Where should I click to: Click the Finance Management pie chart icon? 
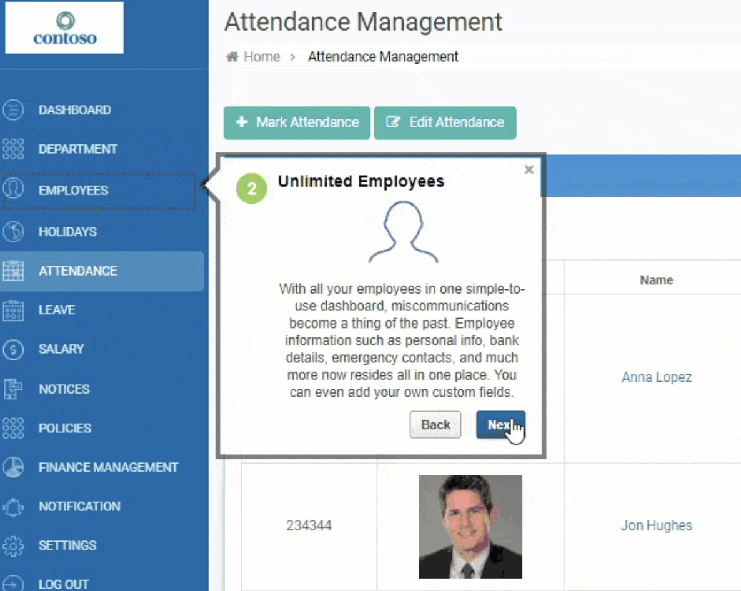[x=13, y=467]
